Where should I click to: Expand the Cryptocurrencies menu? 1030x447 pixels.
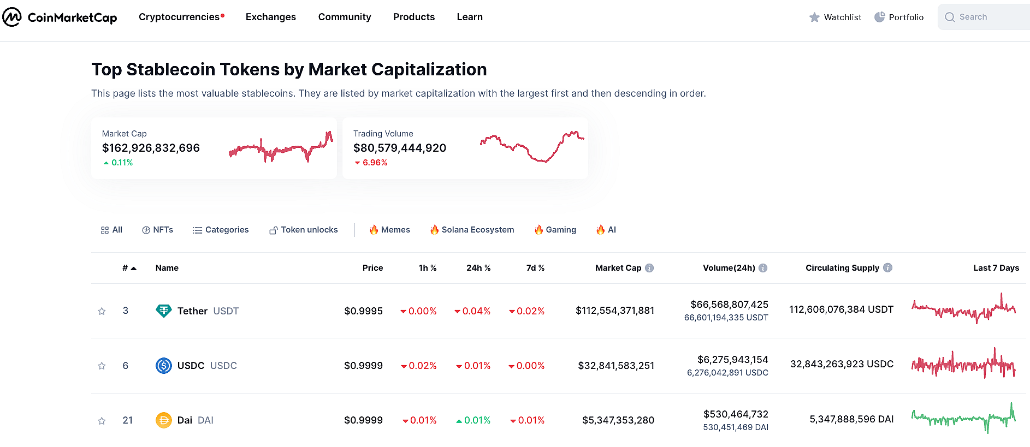click(x=179, y=17)
